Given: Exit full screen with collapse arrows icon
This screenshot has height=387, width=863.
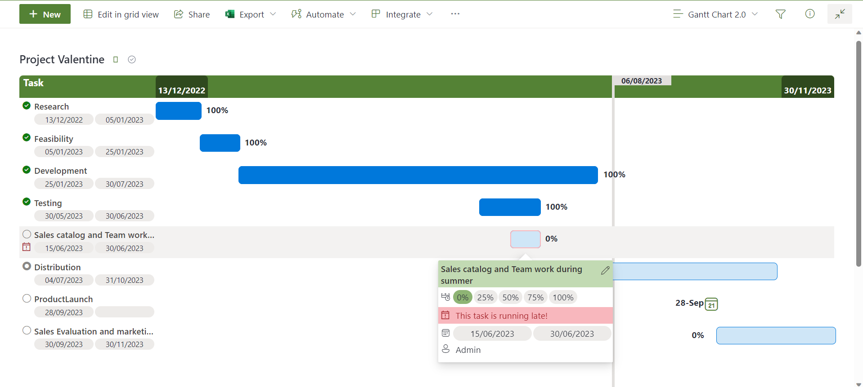Looking at the screenshot, I should (x=840, y=14).
